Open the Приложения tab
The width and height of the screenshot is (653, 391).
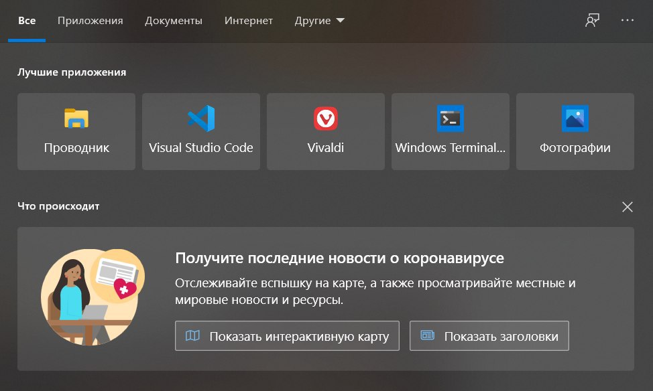point(90,21)
